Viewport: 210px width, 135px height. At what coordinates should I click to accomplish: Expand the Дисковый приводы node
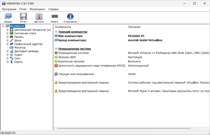tap(7, 51)
